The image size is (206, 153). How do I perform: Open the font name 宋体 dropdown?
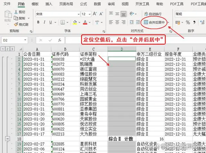(79, 14)
